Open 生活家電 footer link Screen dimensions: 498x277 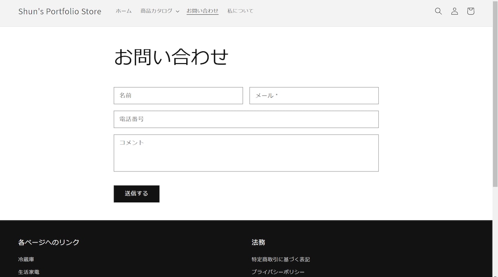[29, 272]
